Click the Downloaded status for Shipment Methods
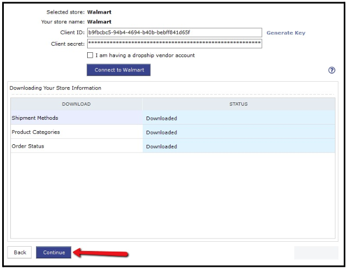Screen dimensions: 347x269 point(161,118)
